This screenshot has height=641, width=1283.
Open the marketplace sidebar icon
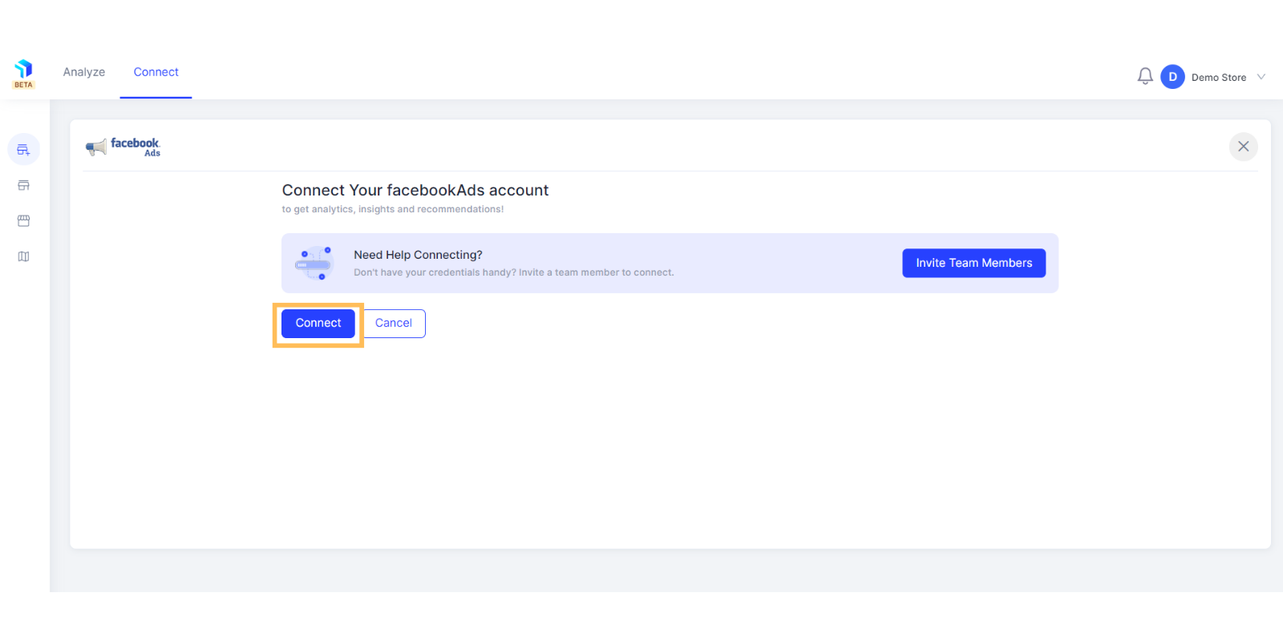[x=23, y=220]
